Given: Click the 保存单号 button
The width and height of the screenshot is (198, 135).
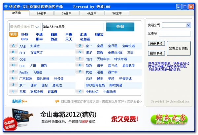Looking at the screenshot, I should [156, 43].
